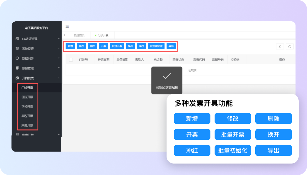Open the 系统首页 tab
The height and width of the screenshot is (175, 307).
click(x=79, y=35)
